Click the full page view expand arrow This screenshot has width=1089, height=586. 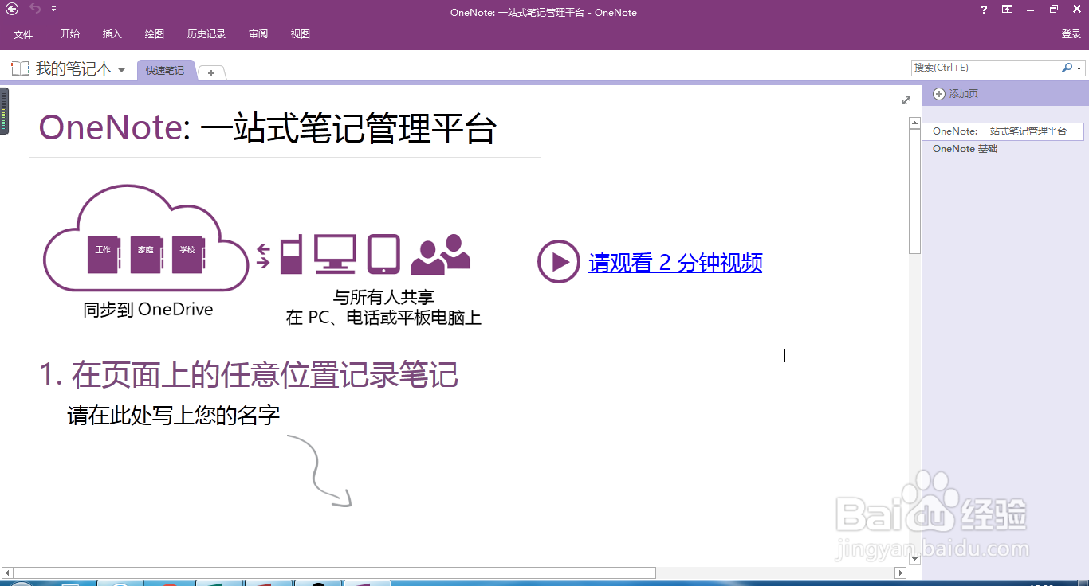(x=906, y=100)
